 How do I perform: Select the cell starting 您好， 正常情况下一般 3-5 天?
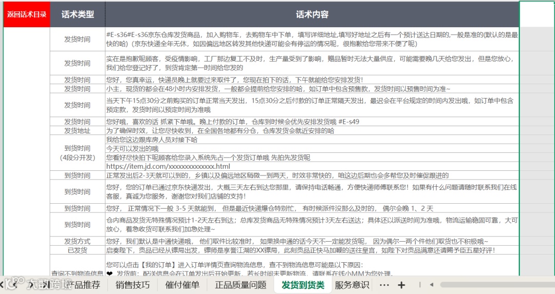point(312,208)
